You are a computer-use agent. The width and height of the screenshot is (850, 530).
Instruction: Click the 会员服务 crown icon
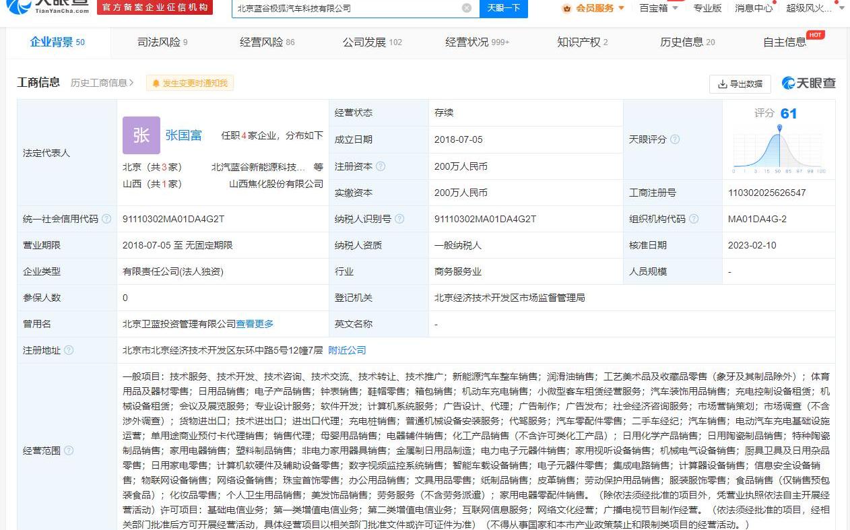click(567, 8)
